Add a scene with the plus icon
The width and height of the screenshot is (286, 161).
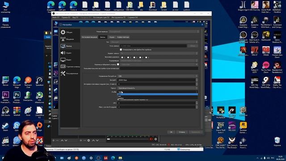pyautogui.click(x=54, y=140)
